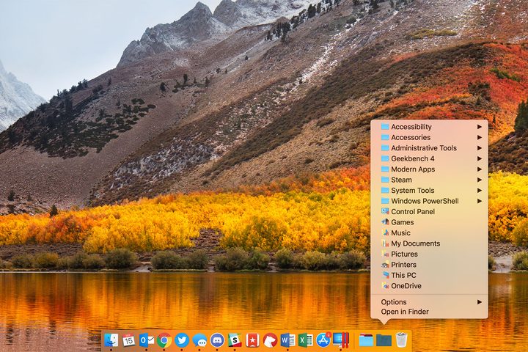Viewport: 528px width, 352px height.
Task: Open Google Chrome from the Dock
Action: (x=164, y=340)
